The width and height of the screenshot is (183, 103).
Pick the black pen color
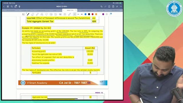(89, 14)
